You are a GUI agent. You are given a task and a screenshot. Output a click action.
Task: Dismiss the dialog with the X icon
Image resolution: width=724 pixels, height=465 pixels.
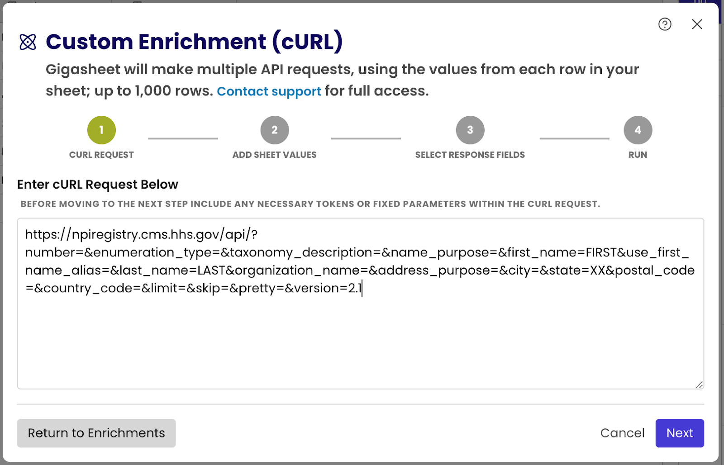pyautogui.click(x=697, y=24)
